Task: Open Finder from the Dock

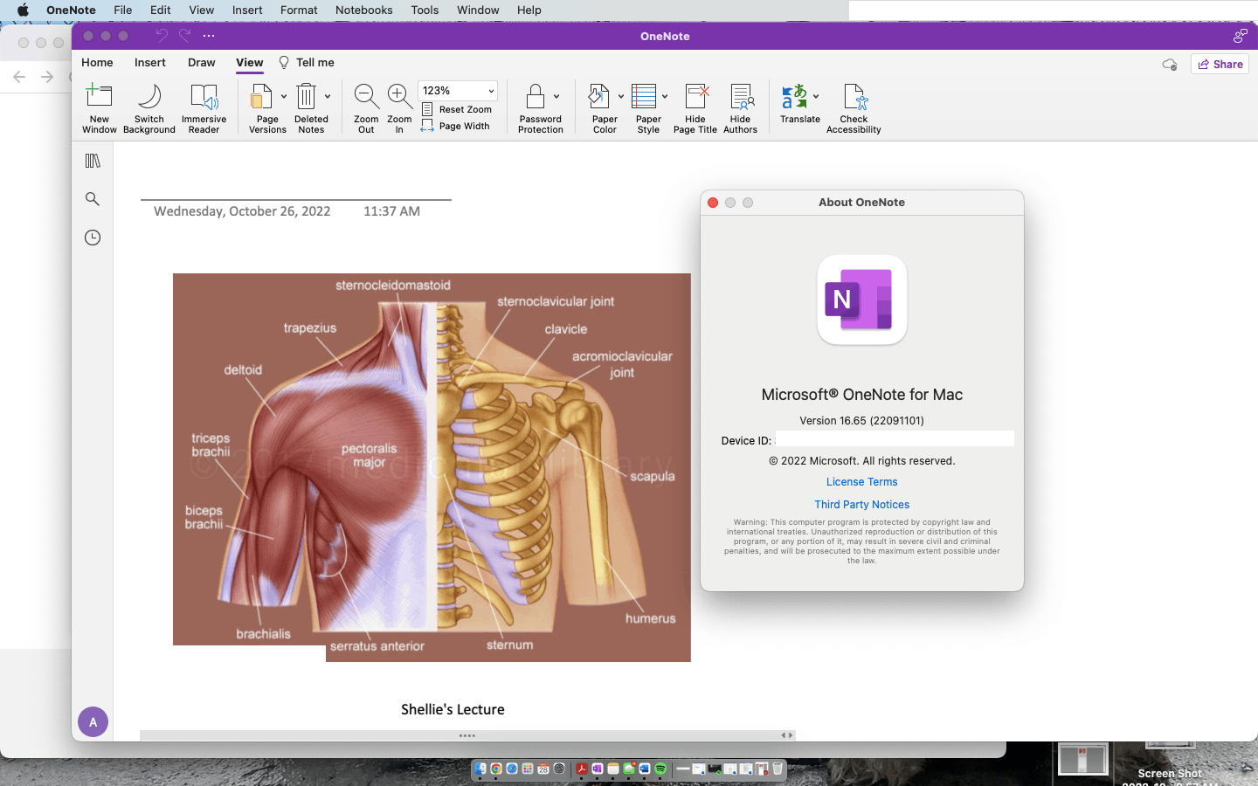Action: [480, 769]
